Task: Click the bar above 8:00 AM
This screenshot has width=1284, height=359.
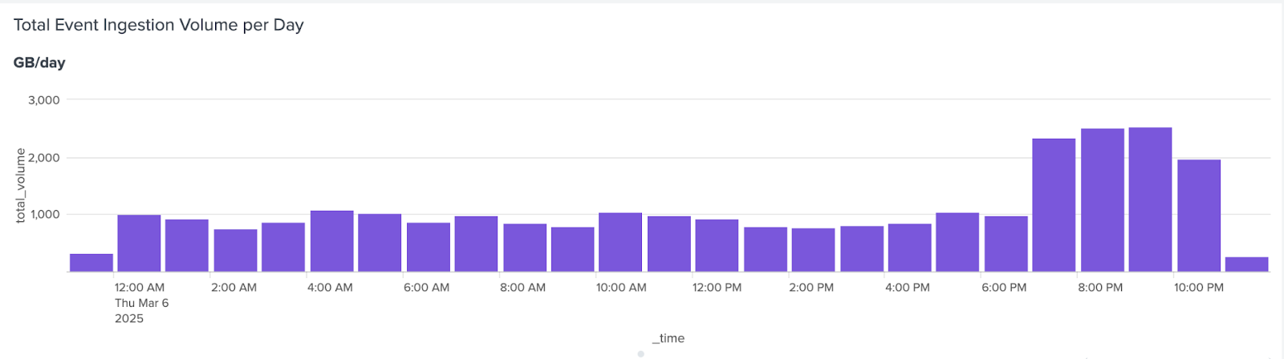Action: pyautogui.click(x=524, y=248)
